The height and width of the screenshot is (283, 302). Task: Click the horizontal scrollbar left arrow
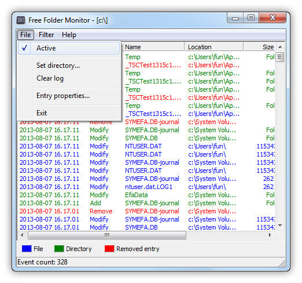(x=22, y=235)
